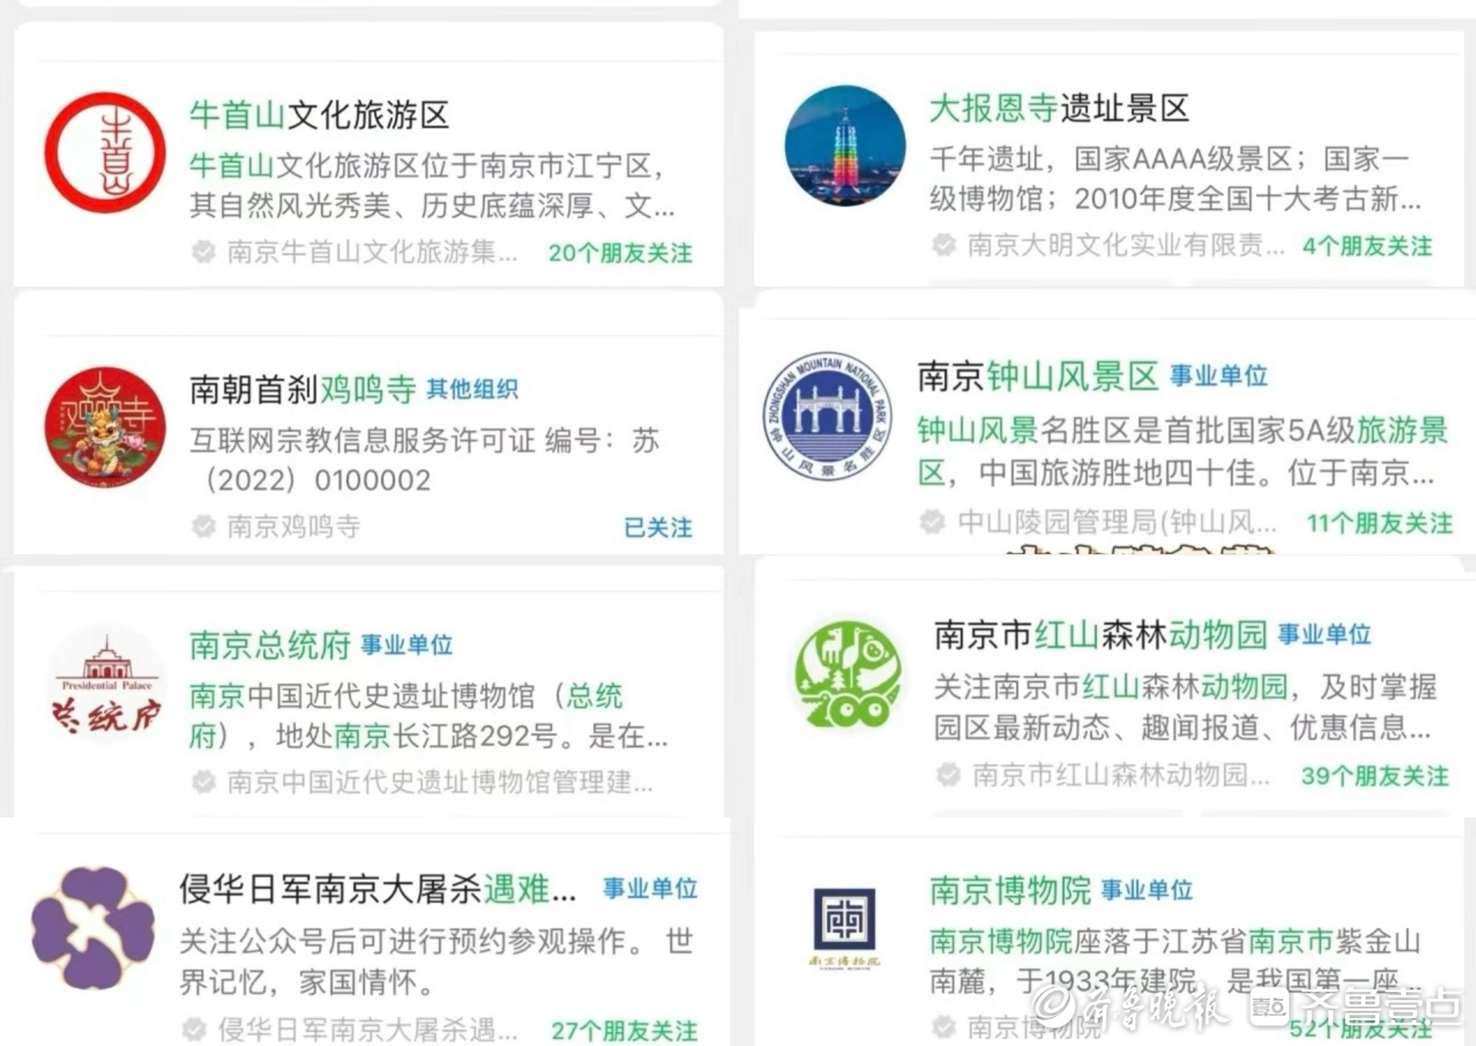
Task: Click owner name 南京鸡鸣寺
Action: coord(294,526)
